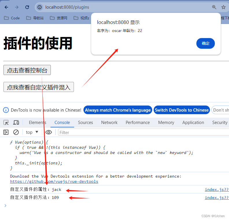Open the Code bookmarks folder
Viewport: 229px width, 220px height.
[x=12, y=18]
